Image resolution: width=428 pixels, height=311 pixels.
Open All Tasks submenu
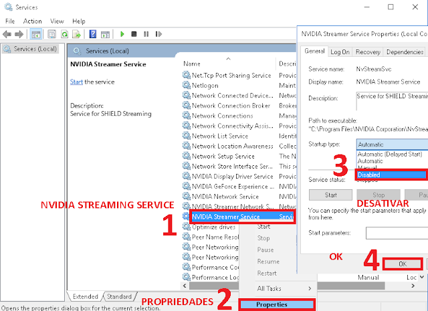284,288
